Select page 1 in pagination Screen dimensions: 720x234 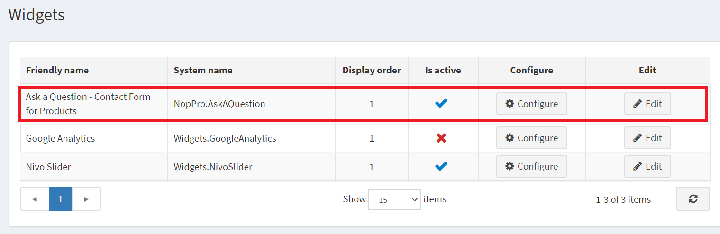[x=61, y=199]
